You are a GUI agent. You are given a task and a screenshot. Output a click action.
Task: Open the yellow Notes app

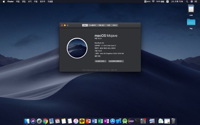tap(64, 121)
